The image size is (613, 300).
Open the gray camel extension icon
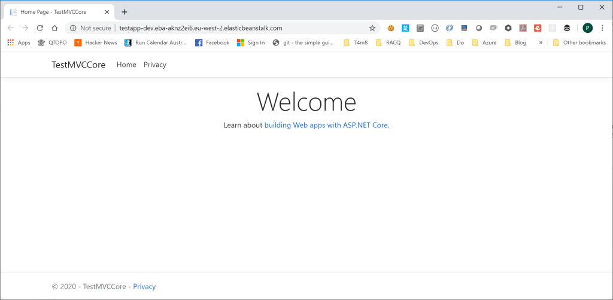click(x=420, y=28)
